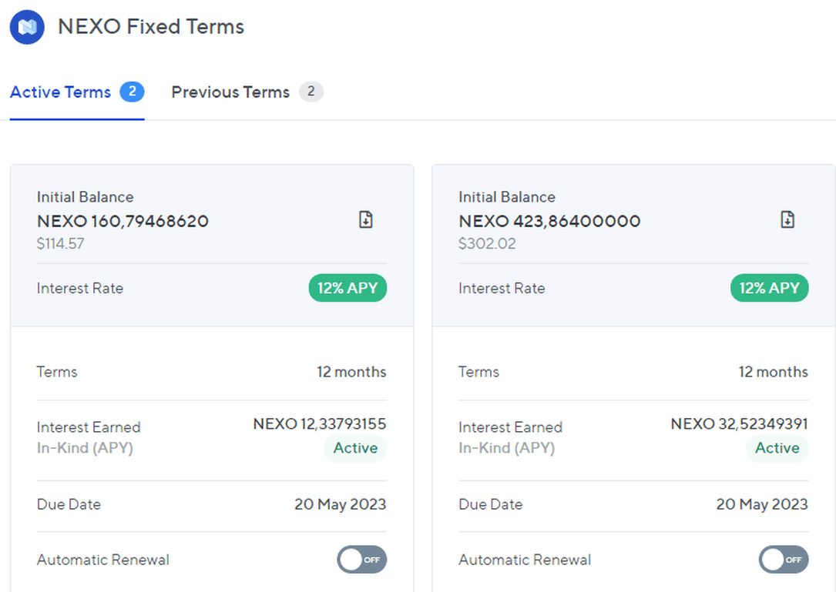The image size is (836, 592).
Task: Download statement for NEXO 160,79468620 term
Action: 366,220
